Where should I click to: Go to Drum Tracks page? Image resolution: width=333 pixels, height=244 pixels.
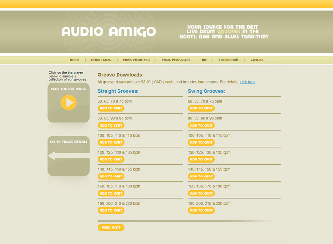pos(101,59)
